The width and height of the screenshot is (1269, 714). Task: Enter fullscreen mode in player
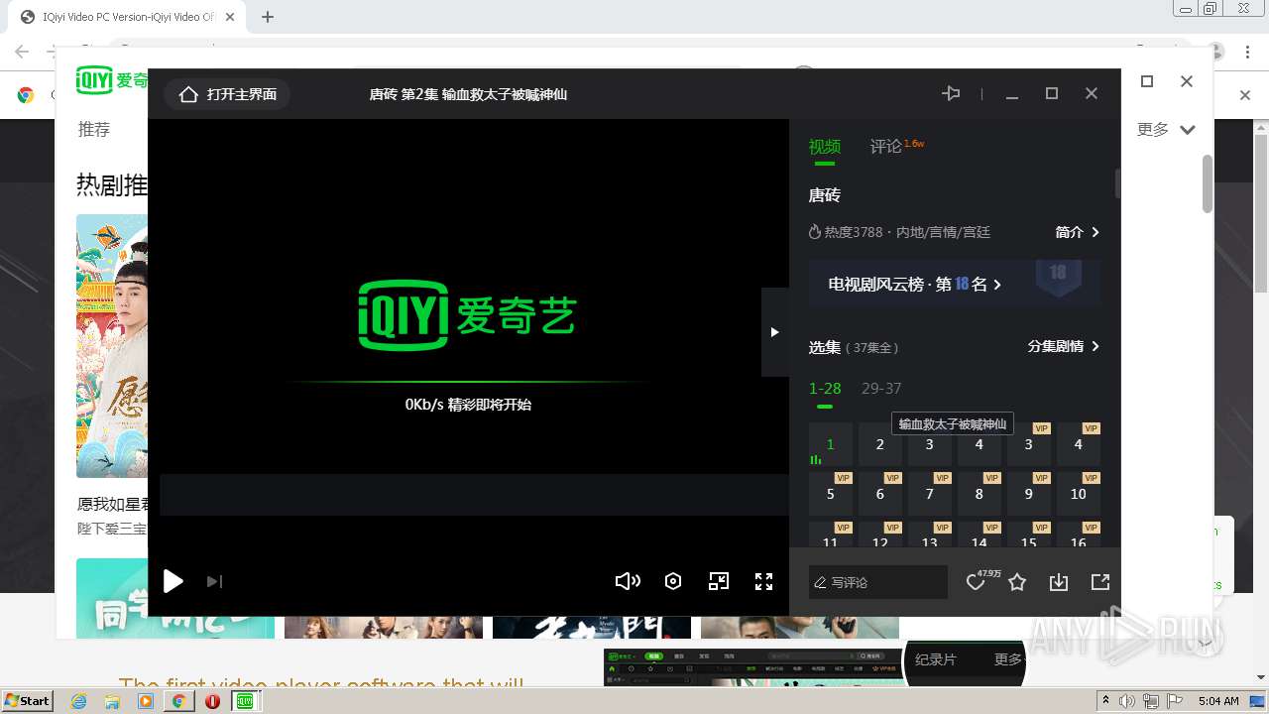click(763, 581)
